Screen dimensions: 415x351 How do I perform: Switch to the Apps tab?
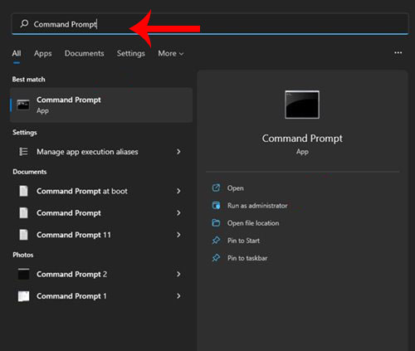pyautogui.click(x=42, y=53)
